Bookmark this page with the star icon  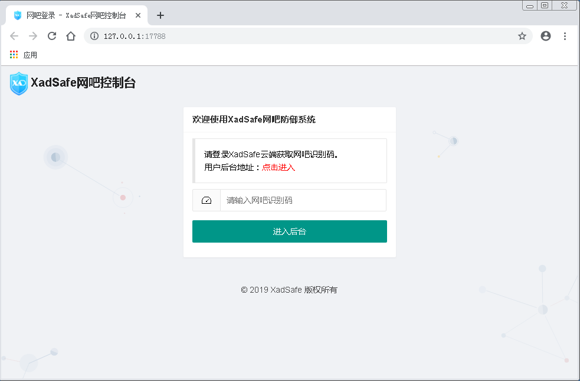[522, 36]
